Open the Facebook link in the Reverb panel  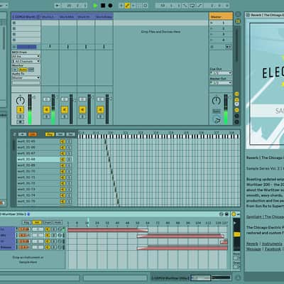(x=273, y=249)
